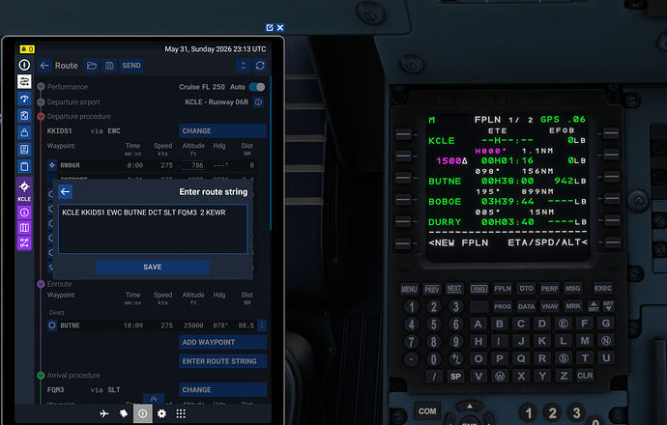Viewport: 667px width, 425px height.
Task: Select the FPLN key on the FMS
Action: coord(503,289)
